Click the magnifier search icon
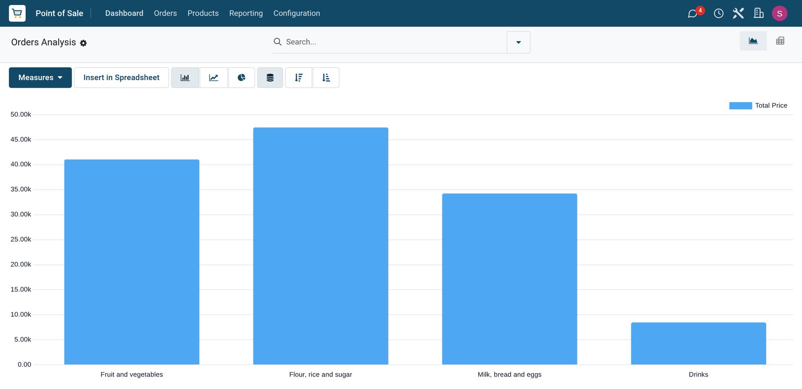The width and height of the screenshot is (802, 389). pyautogui.click(x=277, y=42)
